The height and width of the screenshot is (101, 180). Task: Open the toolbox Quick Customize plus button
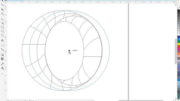click(x=2, y=74)
